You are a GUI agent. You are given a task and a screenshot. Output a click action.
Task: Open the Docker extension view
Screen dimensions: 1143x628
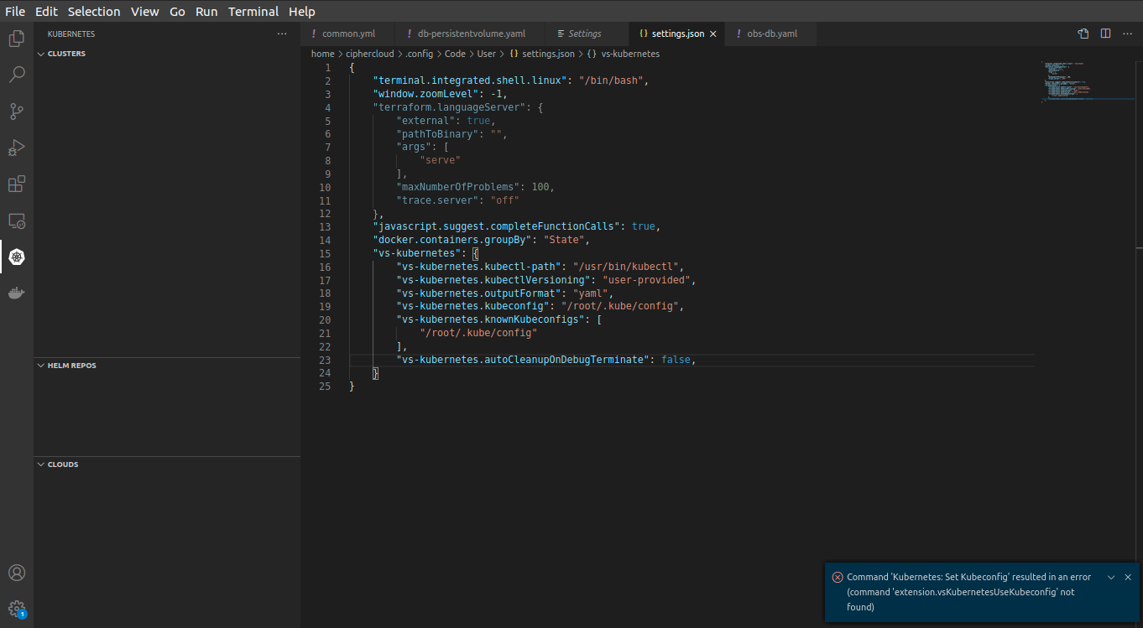(x=17, y=293)
